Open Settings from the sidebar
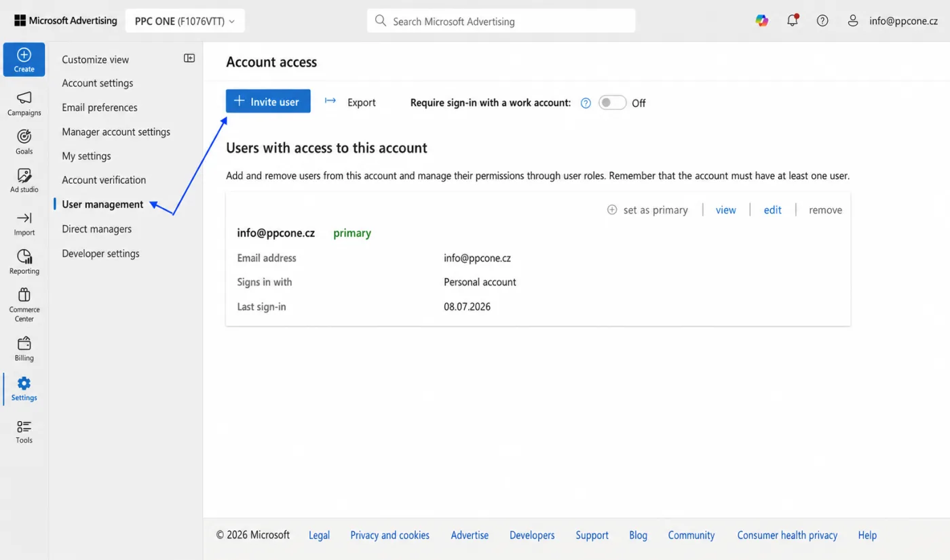The width and height of the screenshot is (950, 560). [x=24, y=389]
